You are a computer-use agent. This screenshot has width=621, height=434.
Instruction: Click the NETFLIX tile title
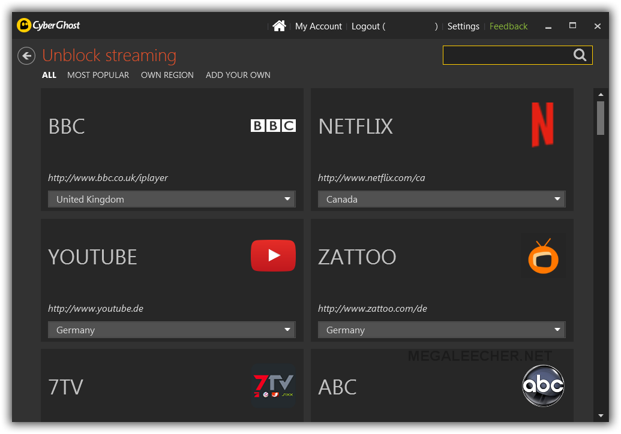[356, 126]
